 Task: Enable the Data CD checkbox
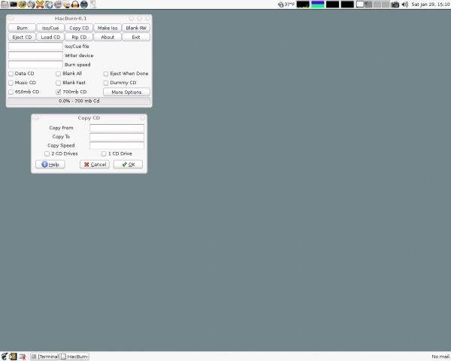click(11, 74)
